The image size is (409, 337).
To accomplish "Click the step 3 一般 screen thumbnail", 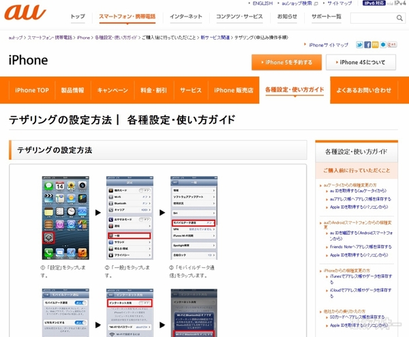I will tap(194, 218).
